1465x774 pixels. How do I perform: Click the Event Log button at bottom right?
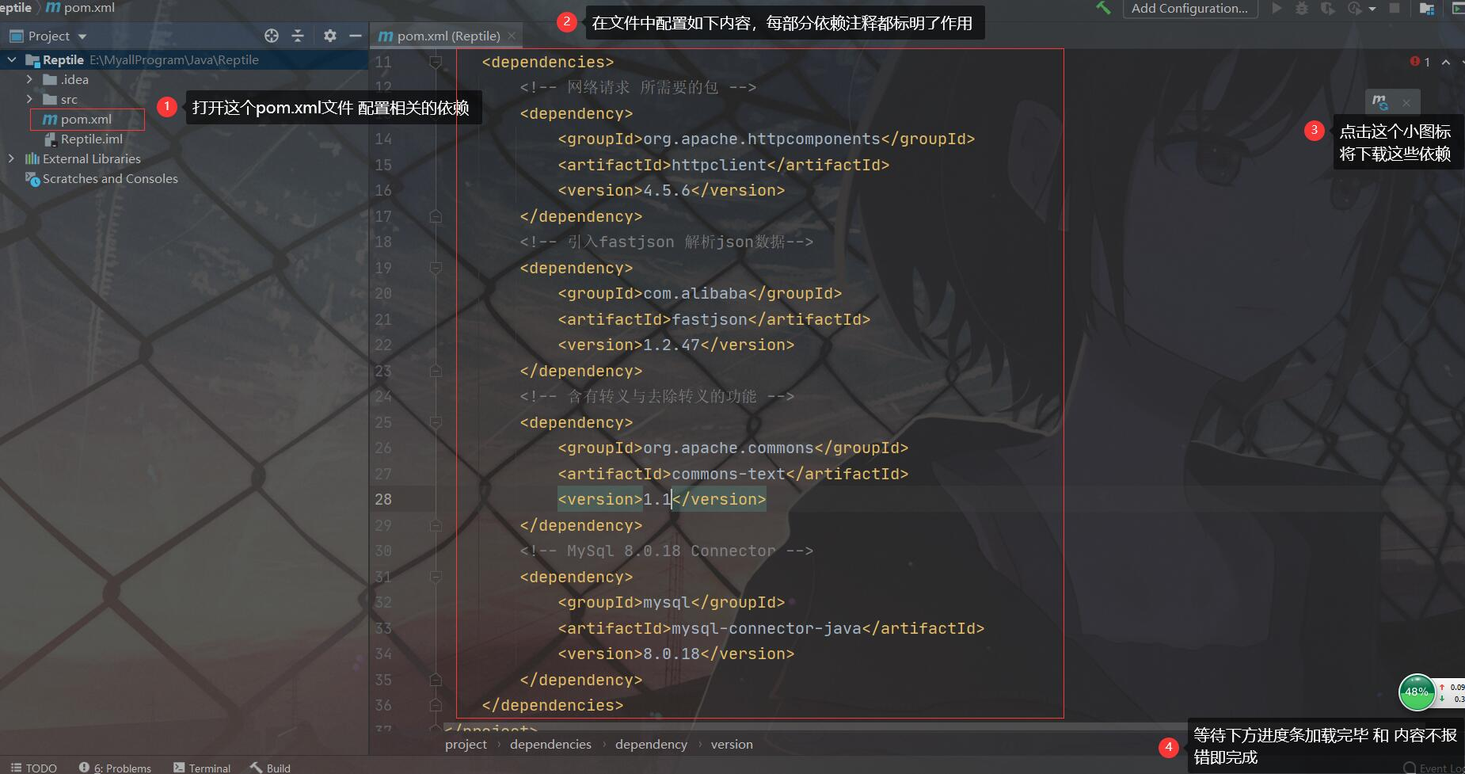(x=1435, y=768)
